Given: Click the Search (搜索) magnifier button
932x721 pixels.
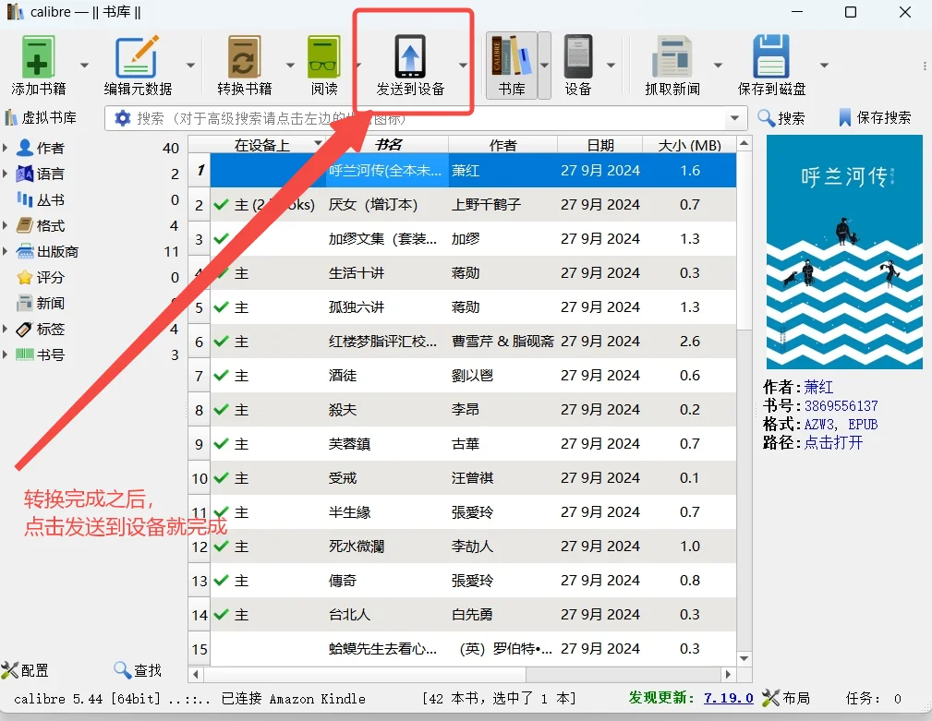Looking at the screenshot, I should coord(781,117).
